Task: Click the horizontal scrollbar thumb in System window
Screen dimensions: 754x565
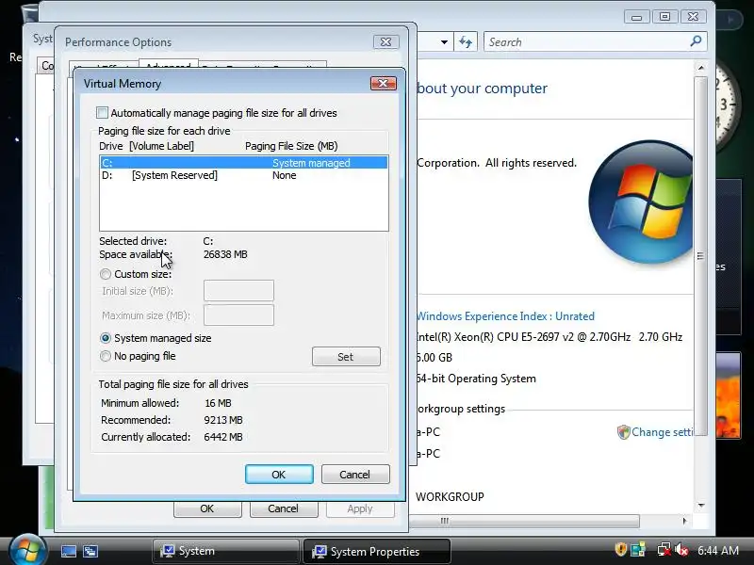Action: (x=524, y=521)
